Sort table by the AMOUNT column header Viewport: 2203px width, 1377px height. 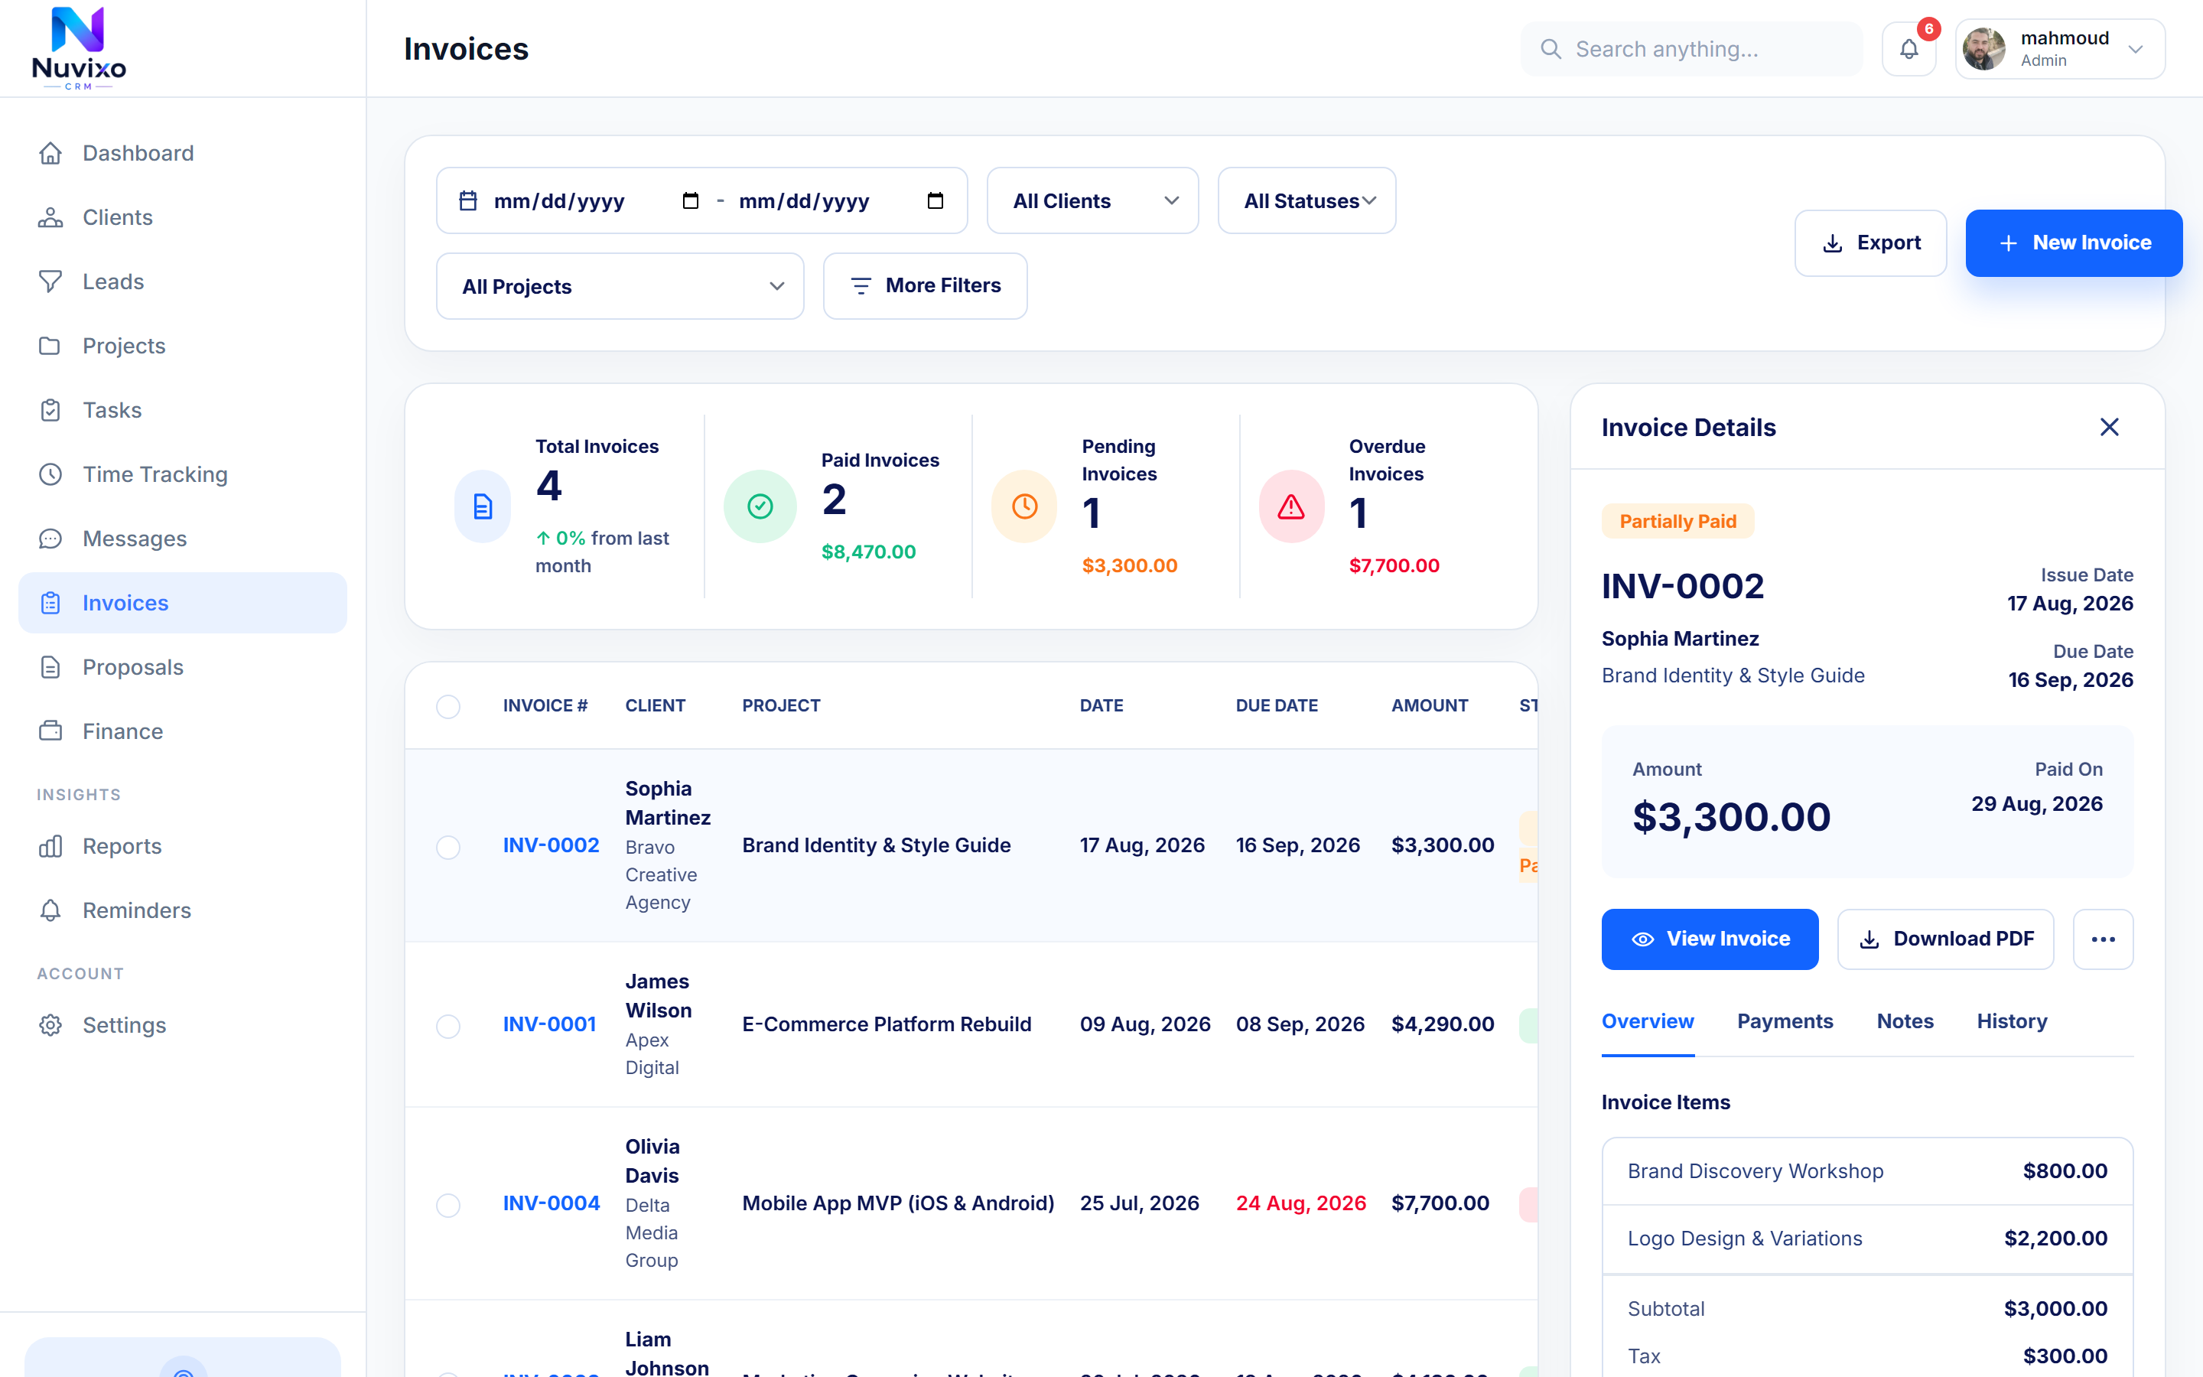coord(1429,706)
